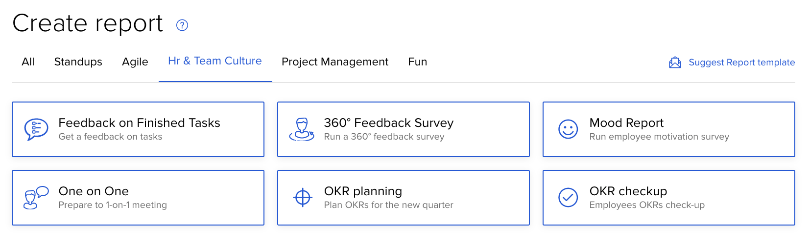The height and width of the screenshot is (247, 809).
Task: Click the Feedback on Finished Tasks chat icon
Action: [x=36, y=129]
